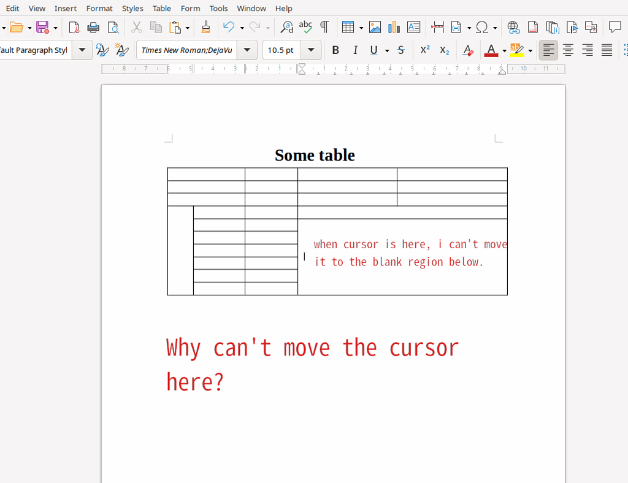
Task: Open the highlighting color picker
Action: [529, 50]
